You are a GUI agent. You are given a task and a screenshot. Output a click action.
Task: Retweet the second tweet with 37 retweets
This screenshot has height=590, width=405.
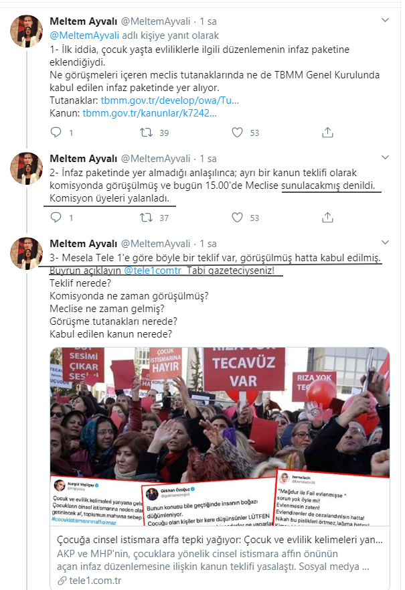point(146,218)
